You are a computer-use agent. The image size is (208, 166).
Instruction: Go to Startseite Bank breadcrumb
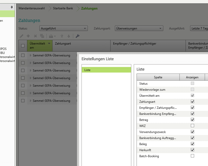63,8
